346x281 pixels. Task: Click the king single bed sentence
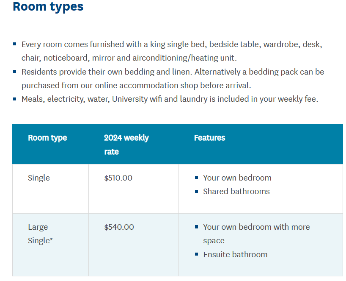point(172,51)
